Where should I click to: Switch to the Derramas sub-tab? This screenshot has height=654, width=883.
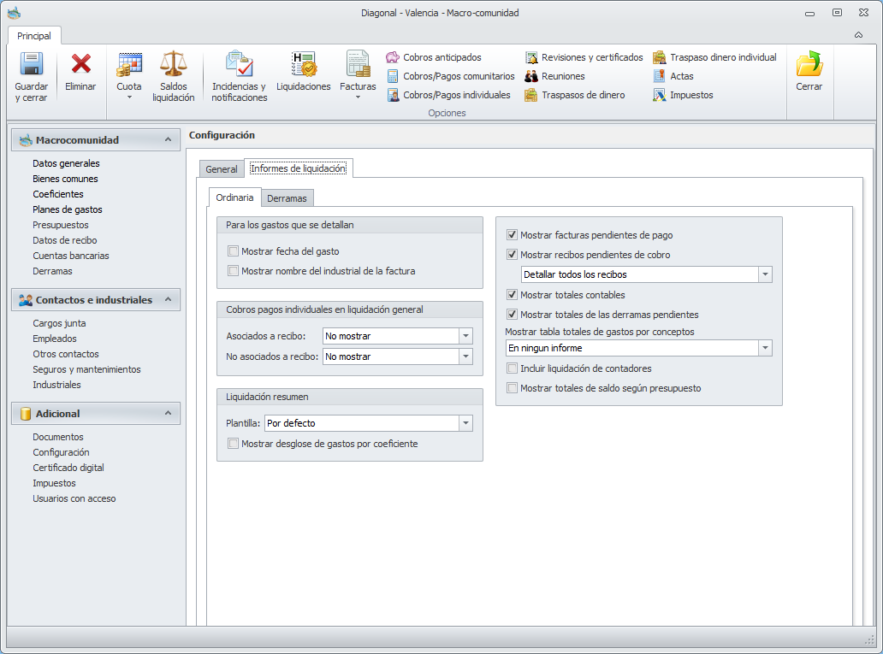click(x=287, y=198)
